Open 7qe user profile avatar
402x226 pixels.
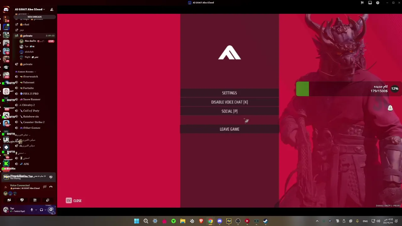click(6, 210)
